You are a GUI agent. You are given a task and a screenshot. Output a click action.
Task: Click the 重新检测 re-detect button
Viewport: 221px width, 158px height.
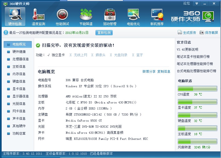point(104,32)
